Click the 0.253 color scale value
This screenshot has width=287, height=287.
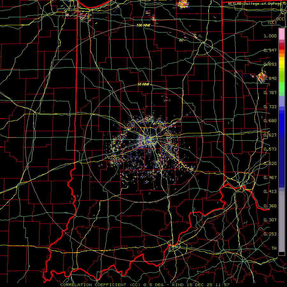(270, 234)
